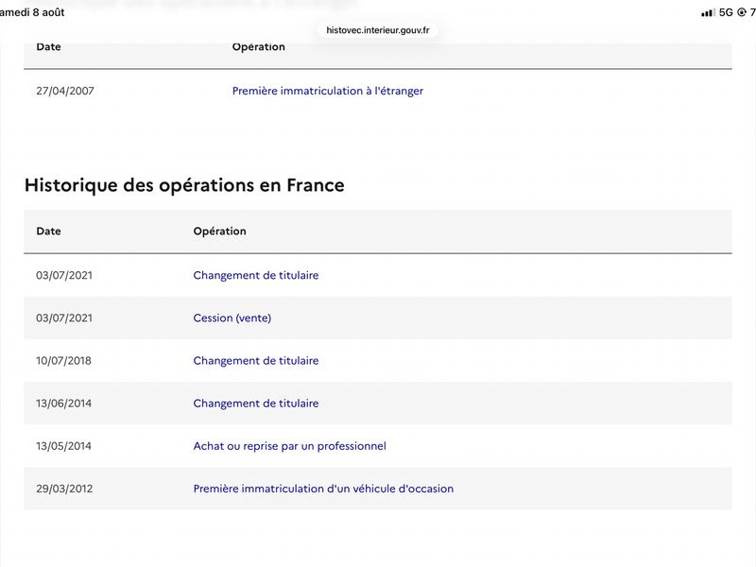Image resolution: width=756 pixels, height=567 pixels.
Task: Select the 13/06/2014 date cell
Action: 63,404
